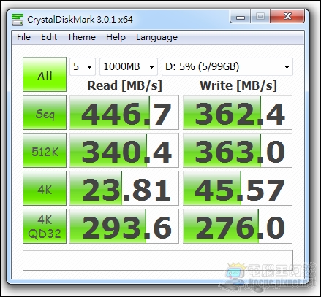The height and width of the screenshot is (297, 321).
Task: Open the Edit menu
Action: click(x=49, y=37)
